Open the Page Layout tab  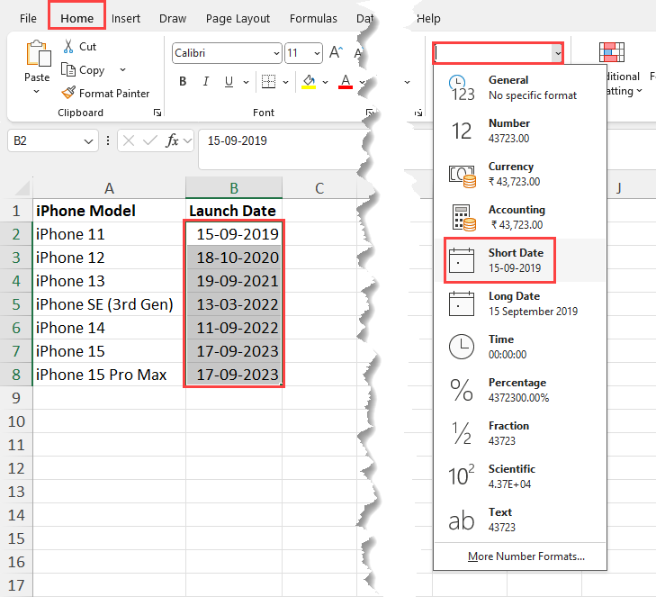point(238,18)
